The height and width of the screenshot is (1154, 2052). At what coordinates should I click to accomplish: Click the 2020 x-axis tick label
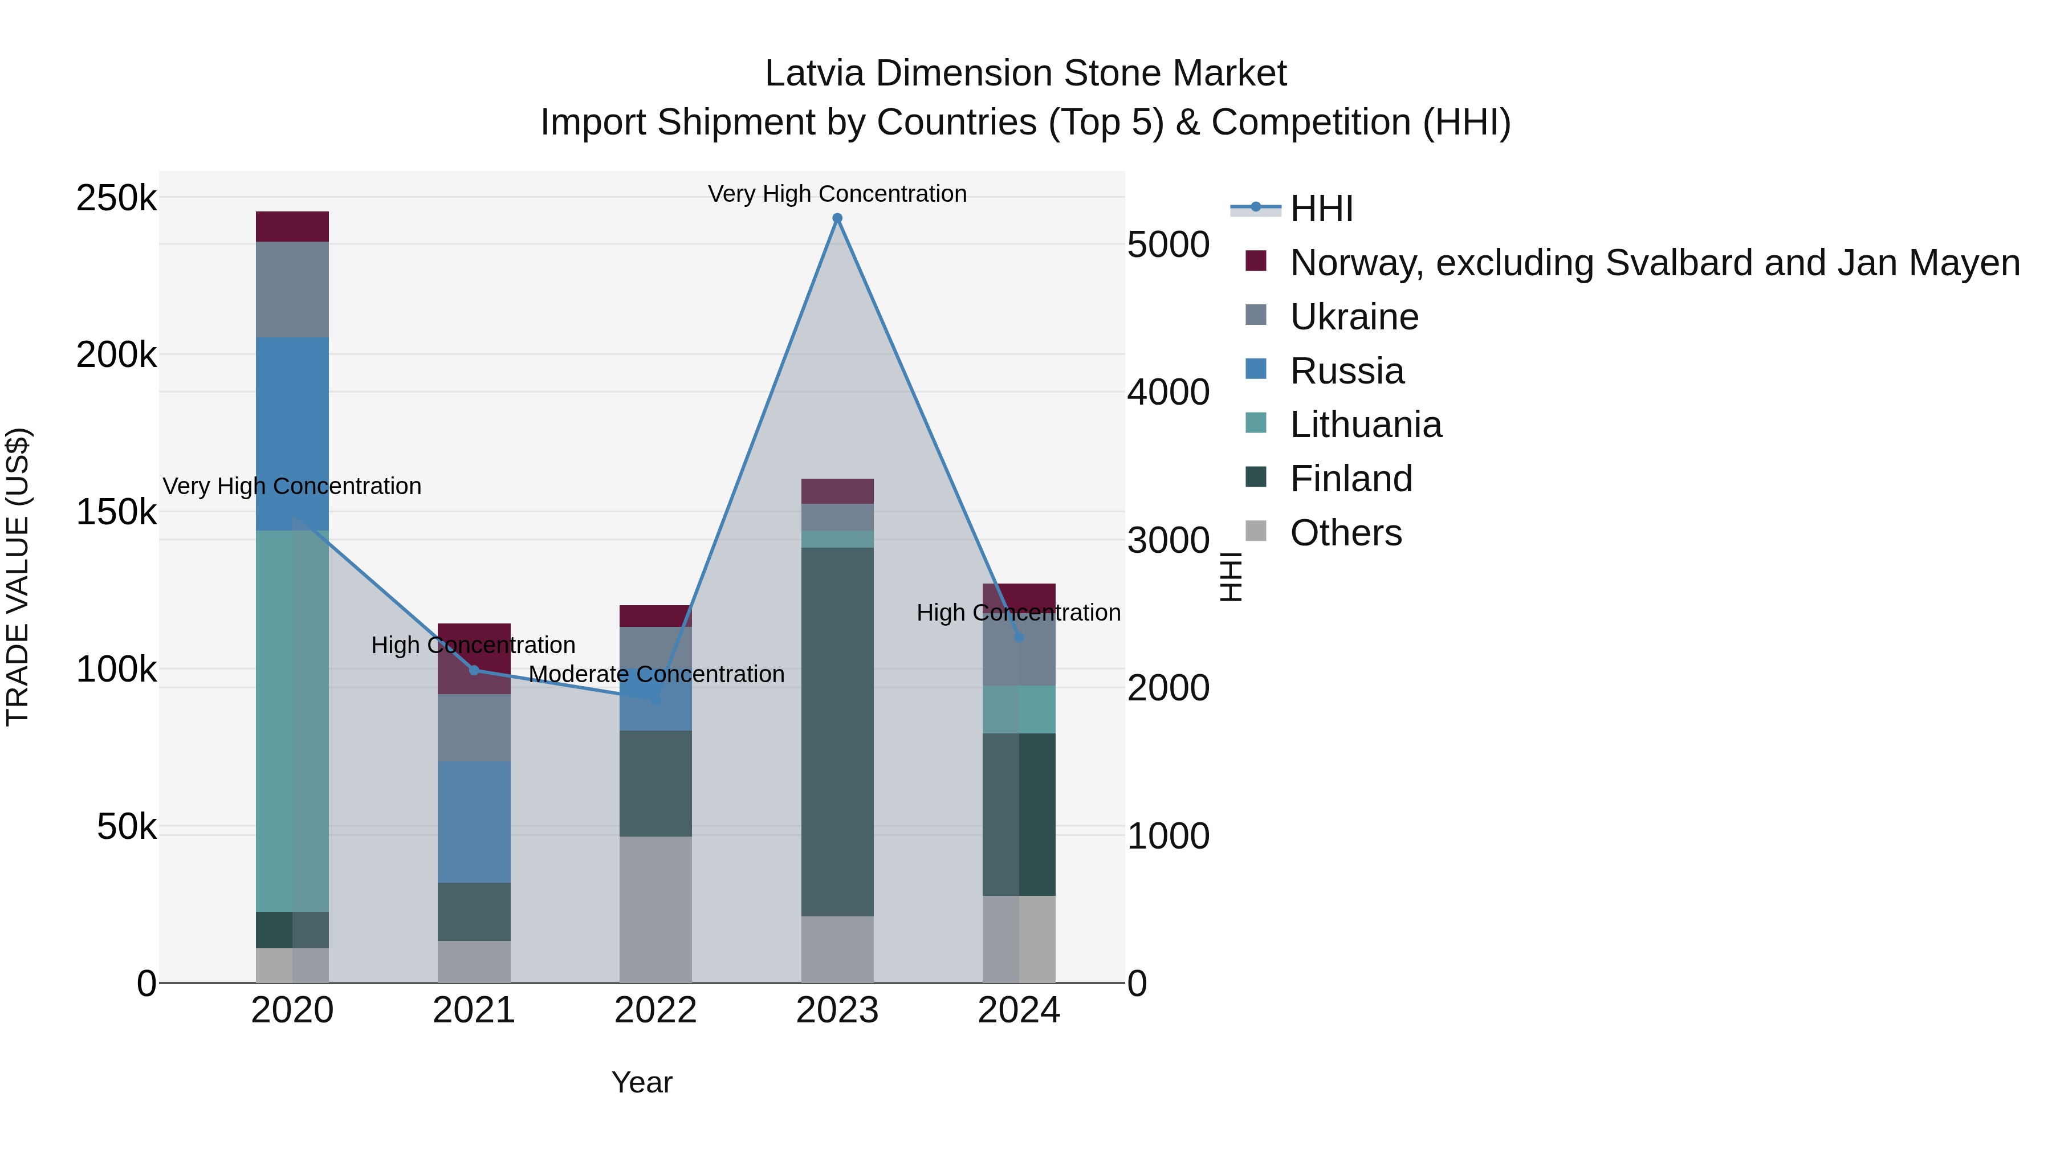pyautogui.click(x=292, y=1010)
